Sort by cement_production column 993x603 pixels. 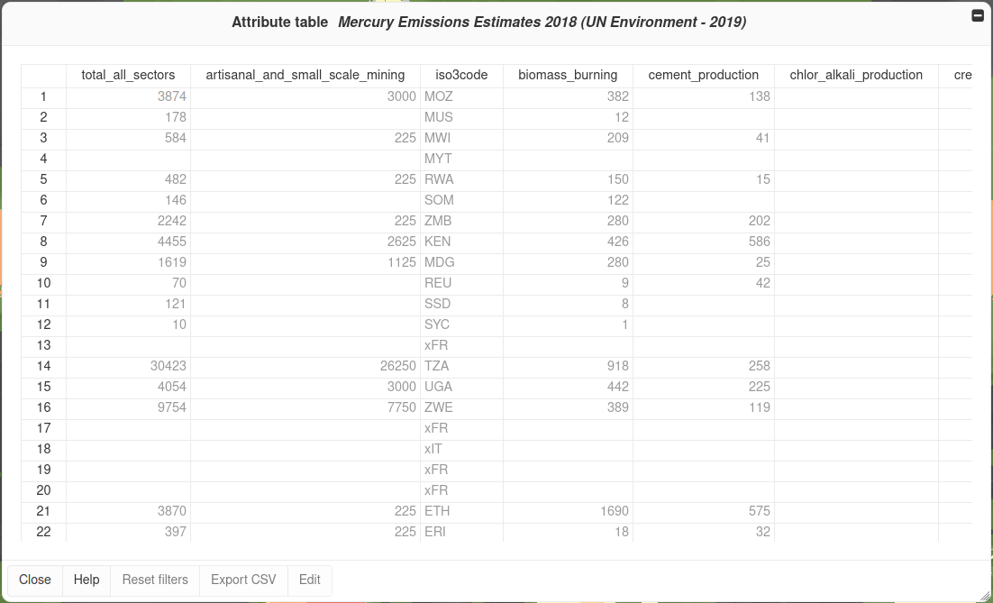(704, 75)
